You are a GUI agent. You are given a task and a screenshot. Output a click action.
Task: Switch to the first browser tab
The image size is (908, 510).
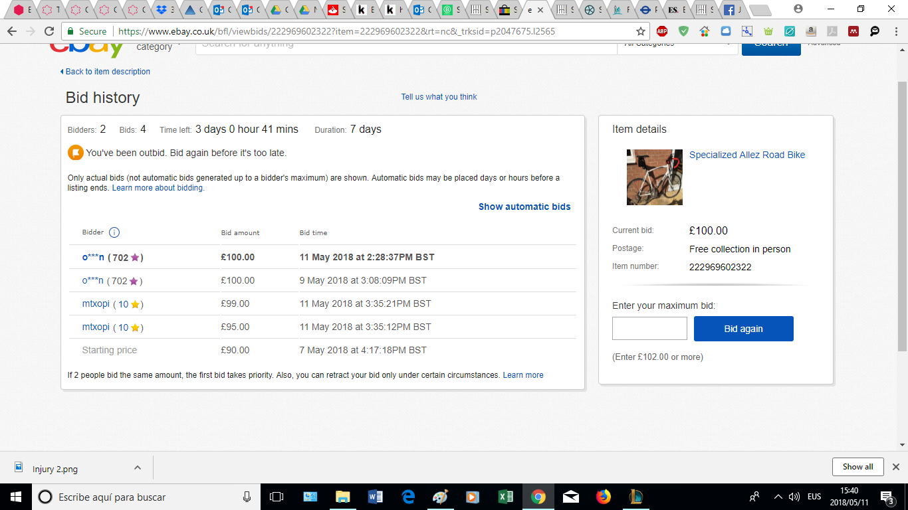[x=21, y=10]
